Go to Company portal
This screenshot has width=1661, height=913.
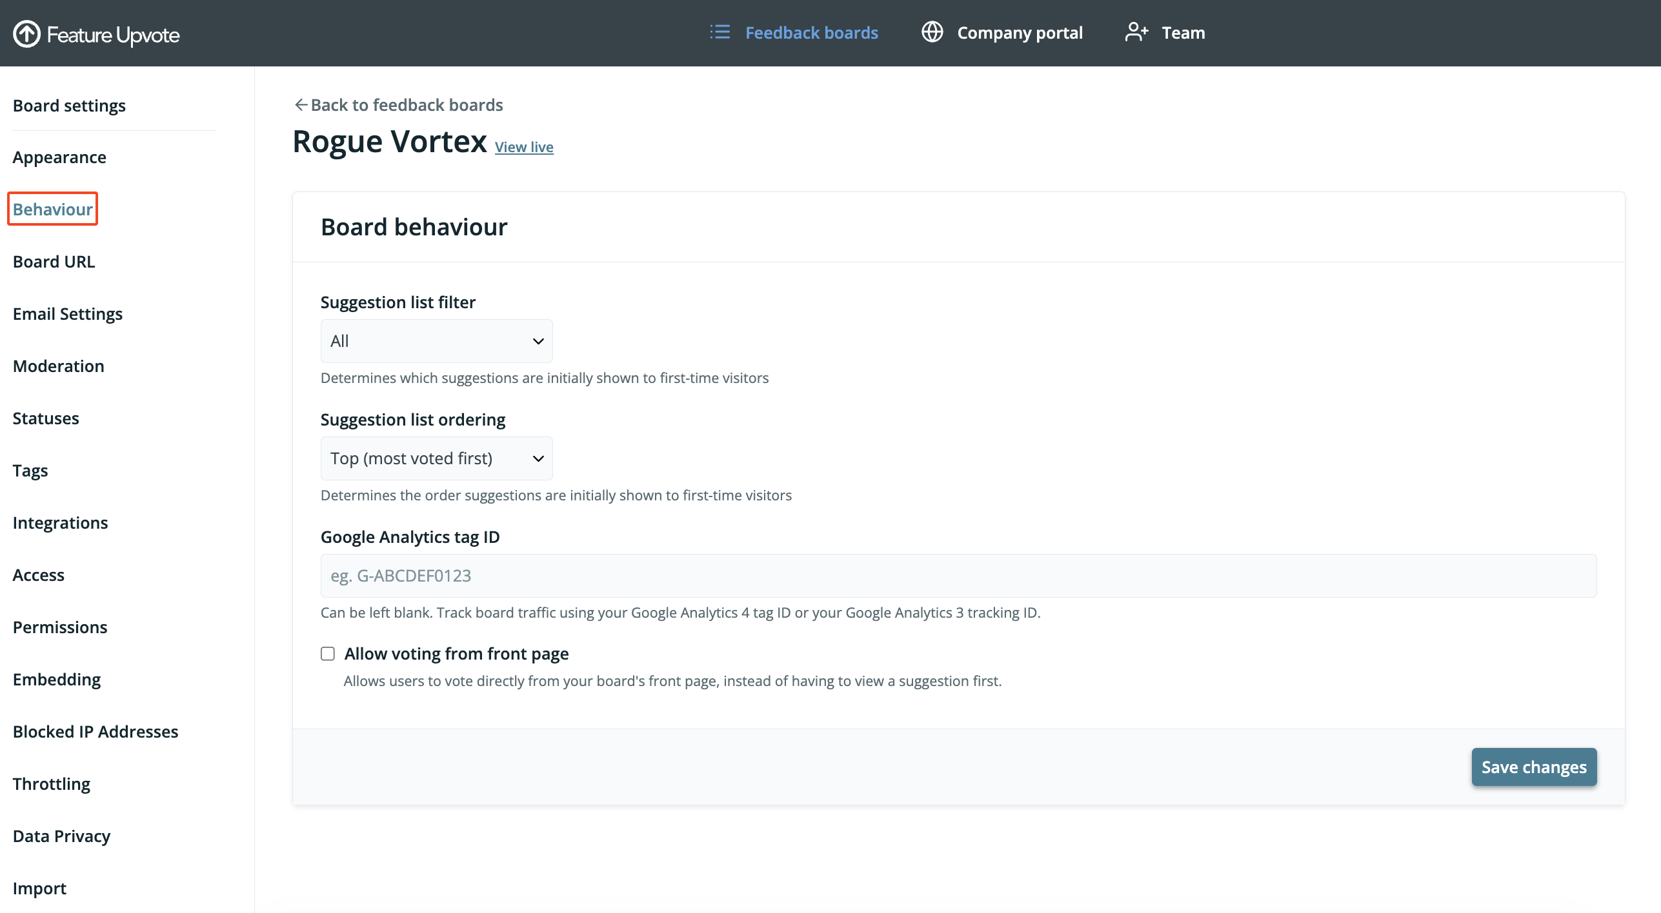[x=1020, y=33]
